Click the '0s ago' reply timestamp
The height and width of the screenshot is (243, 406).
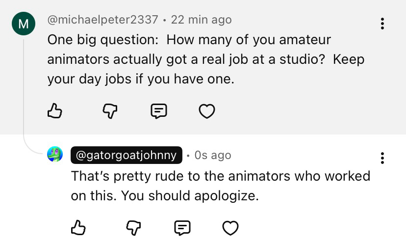pos(212,155)
